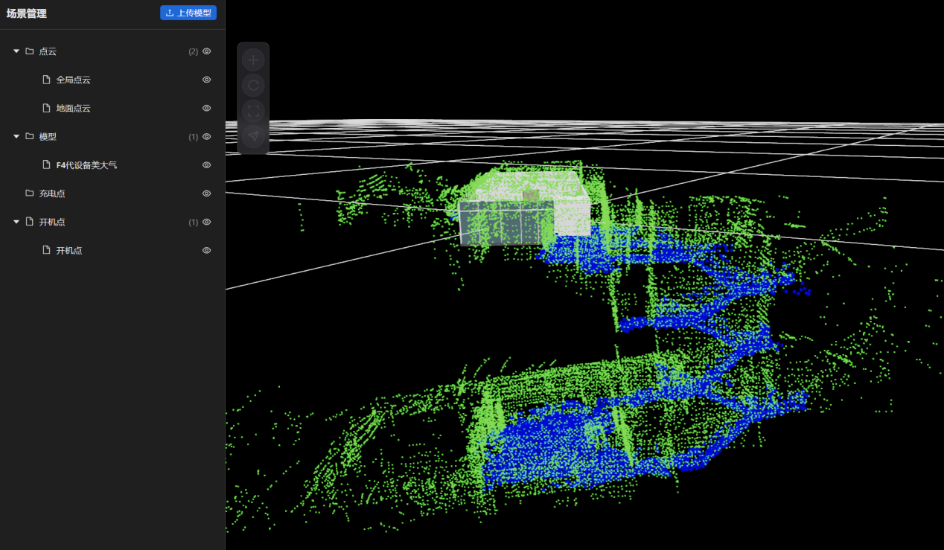Hide the F4代设备美大气 model

207,165
